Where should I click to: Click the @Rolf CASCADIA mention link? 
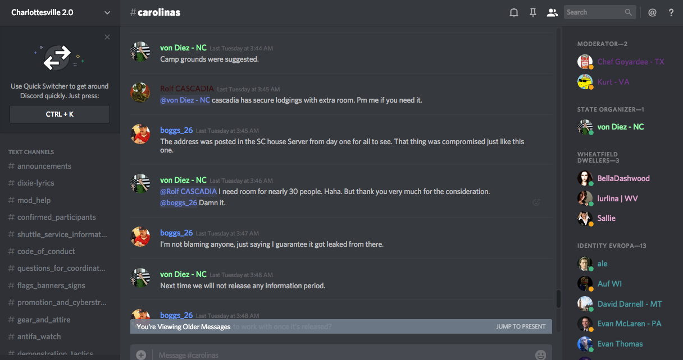tap(189, 192)
